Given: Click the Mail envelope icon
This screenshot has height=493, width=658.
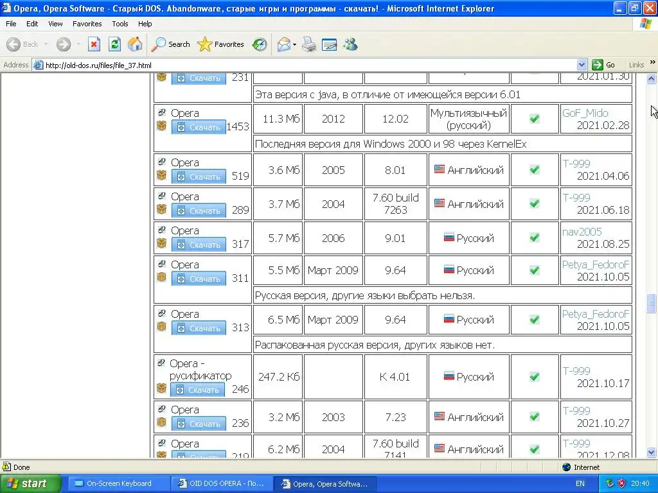Looking at the screenshot, I should 284,44.
